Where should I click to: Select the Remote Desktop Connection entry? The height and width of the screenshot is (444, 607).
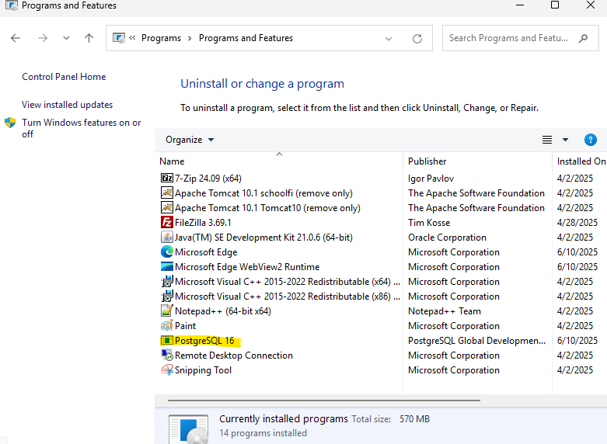(234, 356)
